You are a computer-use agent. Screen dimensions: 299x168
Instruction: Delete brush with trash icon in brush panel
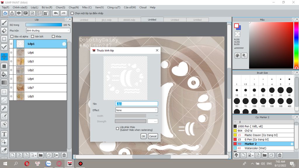[x=279, y=155]
